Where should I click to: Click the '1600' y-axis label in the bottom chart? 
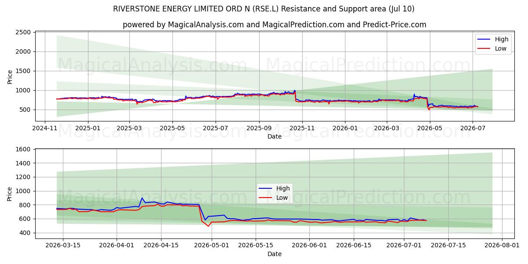(x=23, y=150)
